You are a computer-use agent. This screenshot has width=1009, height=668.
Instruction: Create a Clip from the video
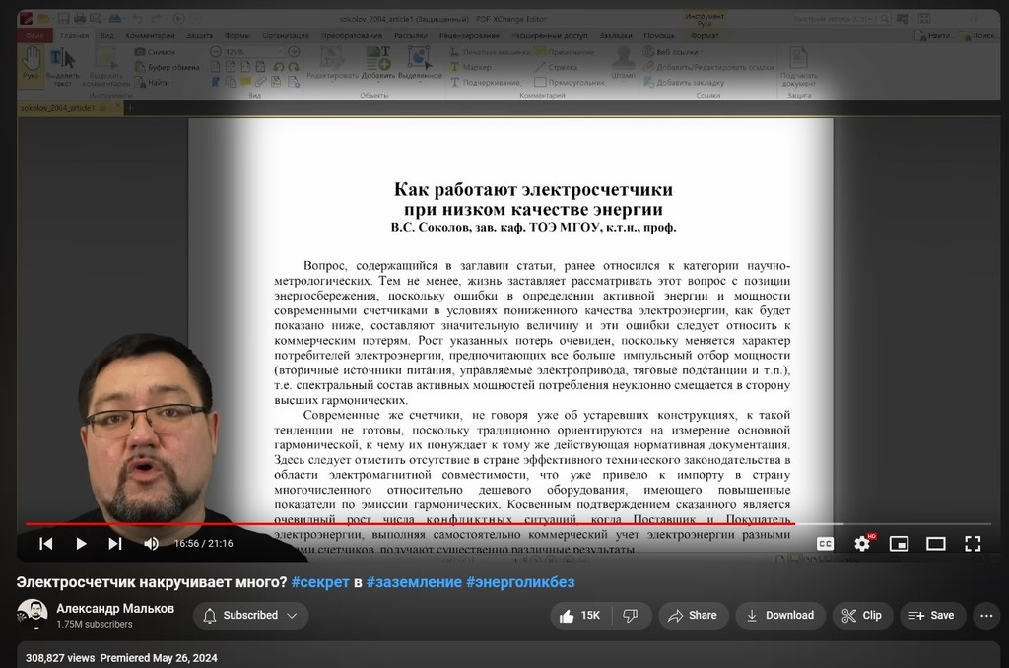point(861,615)
